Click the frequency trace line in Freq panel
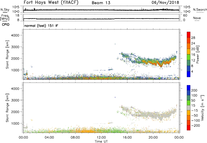The image size is (207, 143). (101, 19)
